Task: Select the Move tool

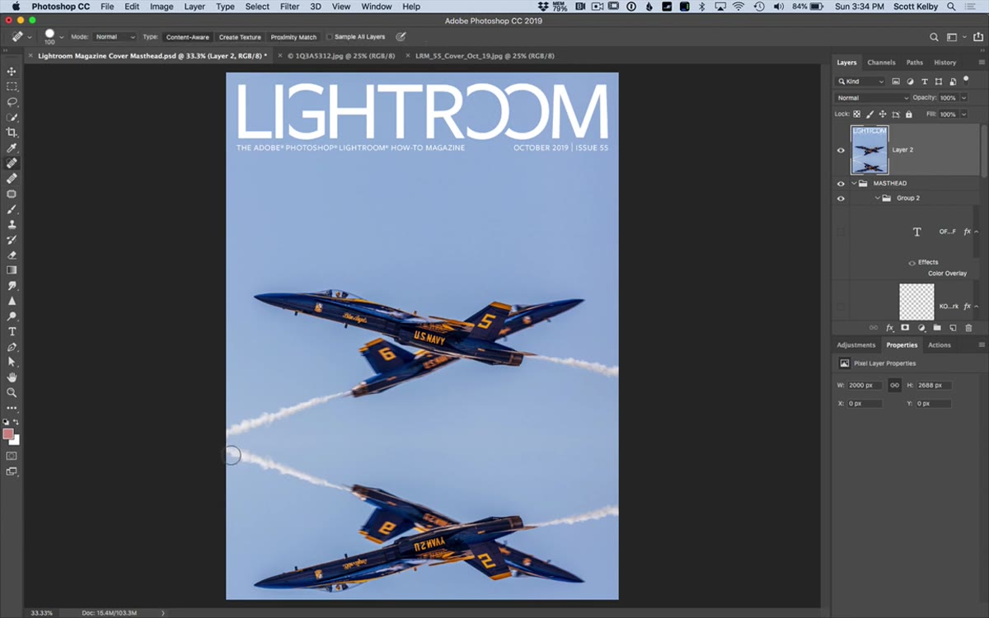Action: 12,72
